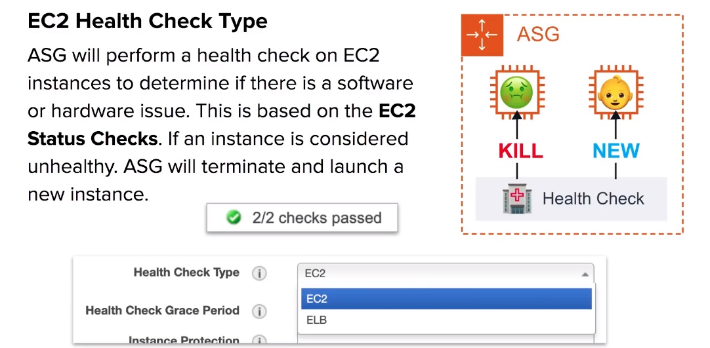Click the Health Check text box in diagram
Image resolution: width=710 pixels, height=348 pixels.
[571, 199]
